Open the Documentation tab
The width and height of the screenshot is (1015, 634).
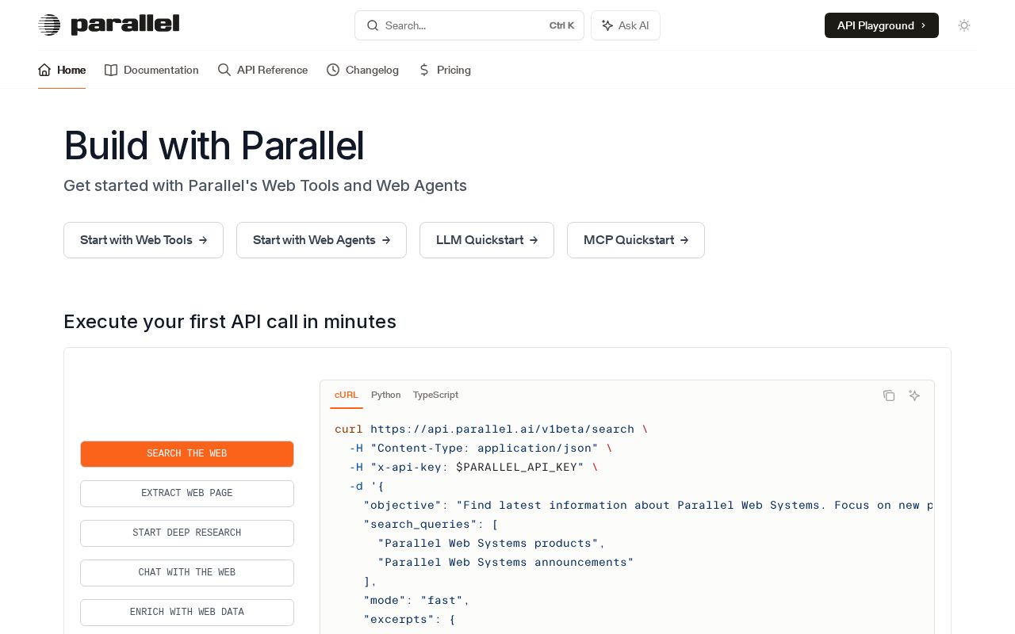click(151, 70)
